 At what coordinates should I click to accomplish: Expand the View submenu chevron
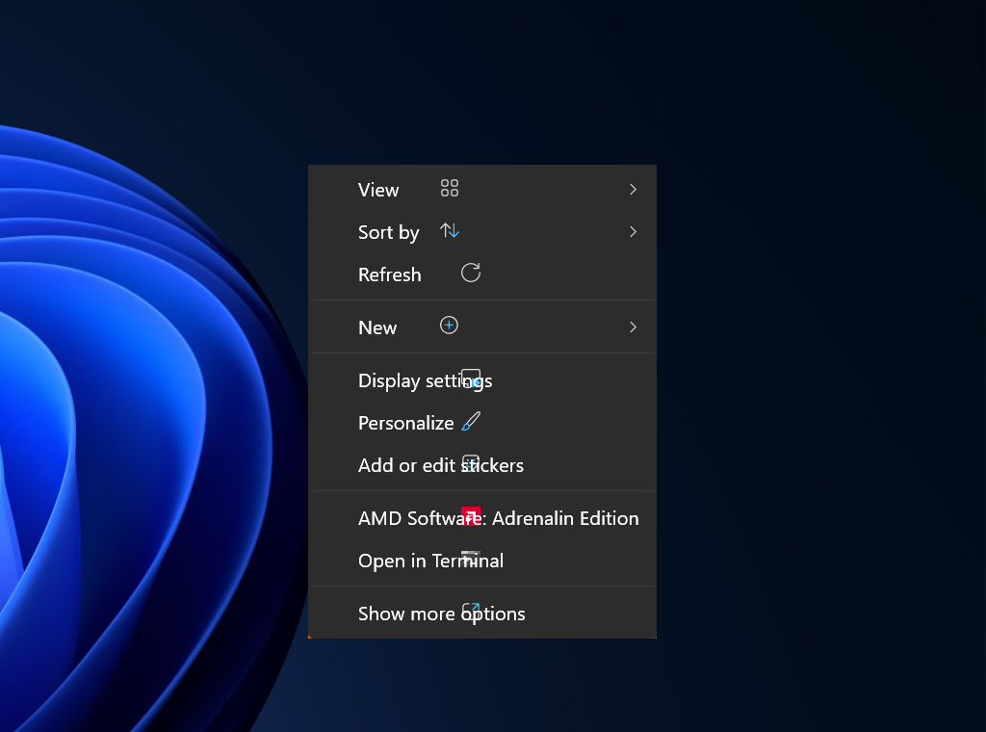tap(633, 190)
